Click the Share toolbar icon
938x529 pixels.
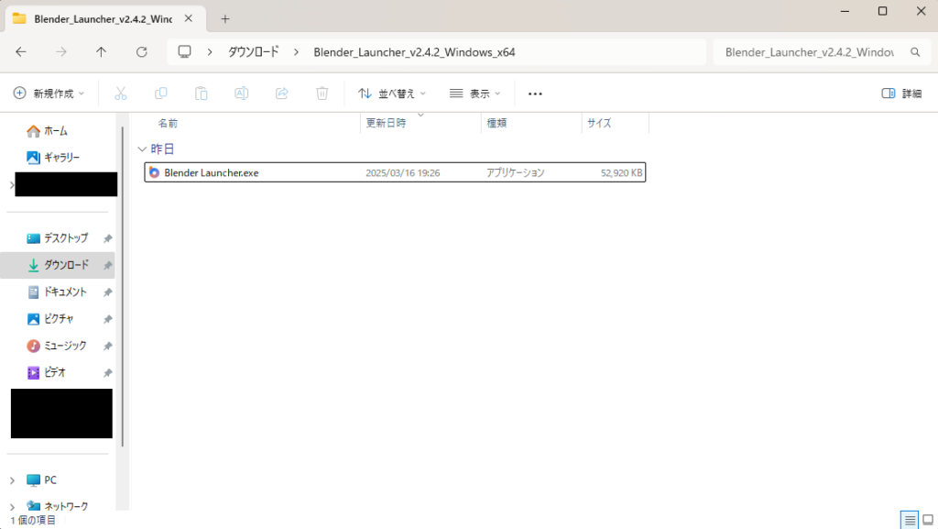pyautogui.click(x=282, y=94)
